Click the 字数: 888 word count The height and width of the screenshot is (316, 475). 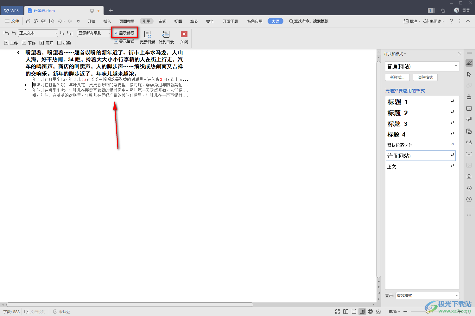[11, 312]
